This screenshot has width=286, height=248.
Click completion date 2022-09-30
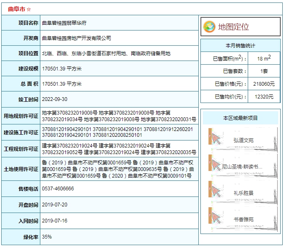[x=55, y=99]
